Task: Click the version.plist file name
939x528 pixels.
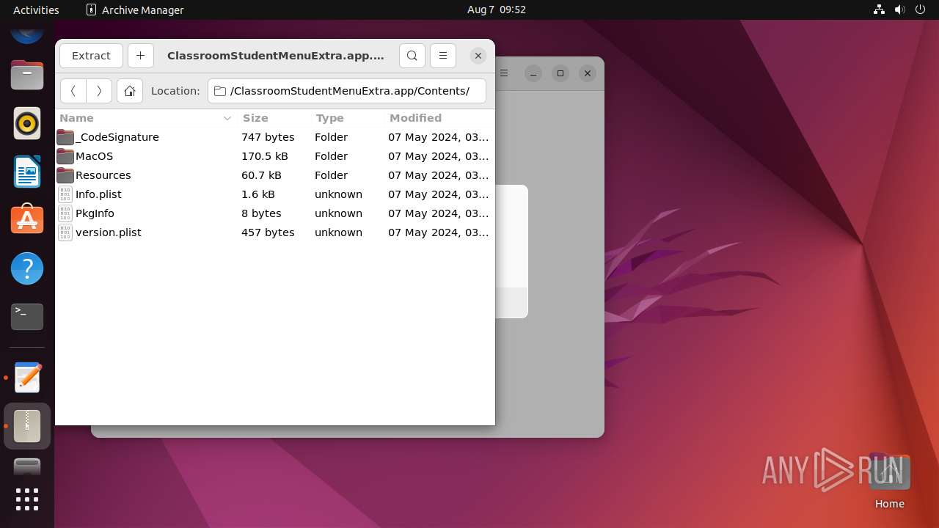Action: tap(109, 232)
